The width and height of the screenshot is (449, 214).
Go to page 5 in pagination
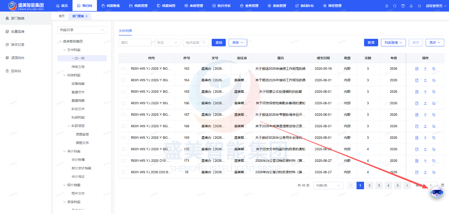pyautogui.click(x=397, y=185)
